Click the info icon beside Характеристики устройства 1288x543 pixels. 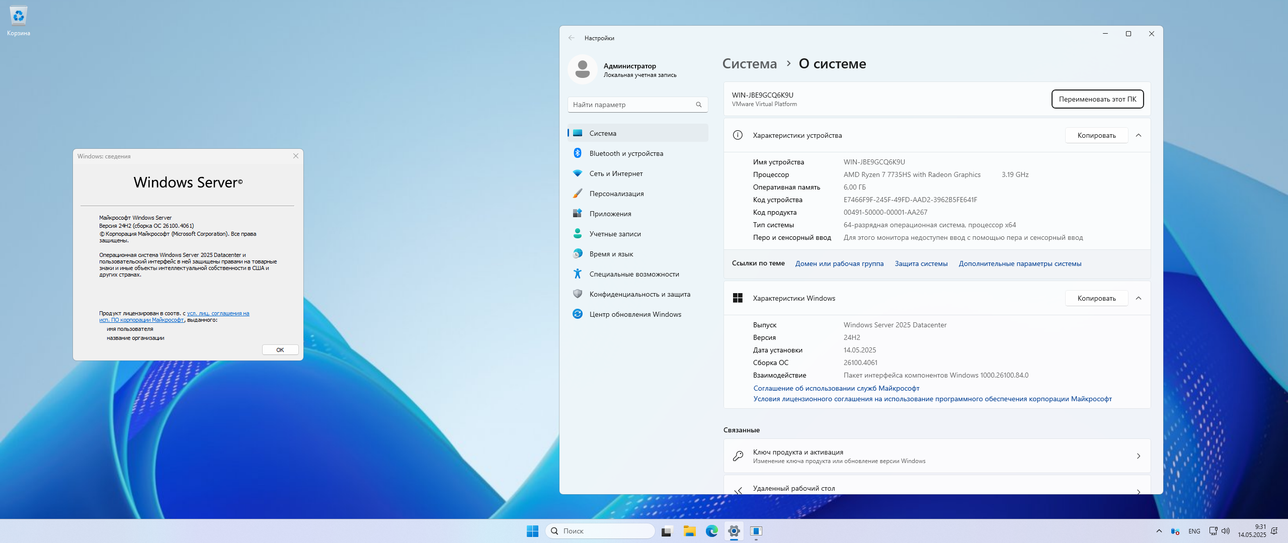[x=738, y=135]
